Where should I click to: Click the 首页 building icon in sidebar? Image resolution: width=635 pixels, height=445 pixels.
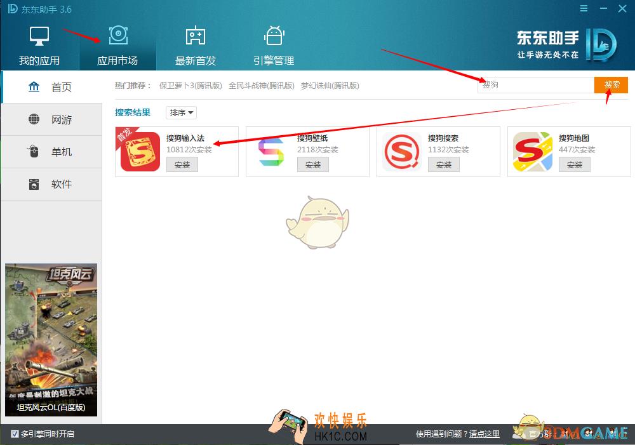34,87
